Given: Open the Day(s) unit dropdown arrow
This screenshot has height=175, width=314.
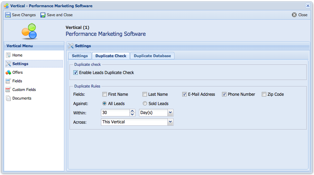Looking at the screenshot, I should click(x=170, y=113).
